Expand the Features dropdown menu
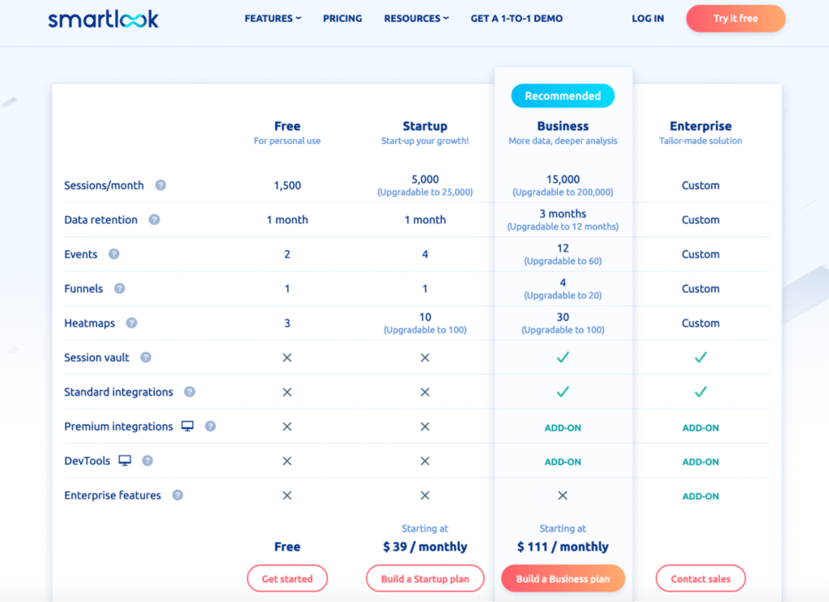Viewport: 829px width, 602px height. (273, 19)
